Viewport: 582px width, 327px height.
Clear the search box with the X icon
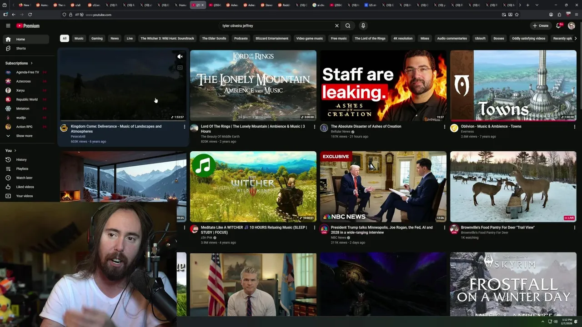tap(337, 26)
